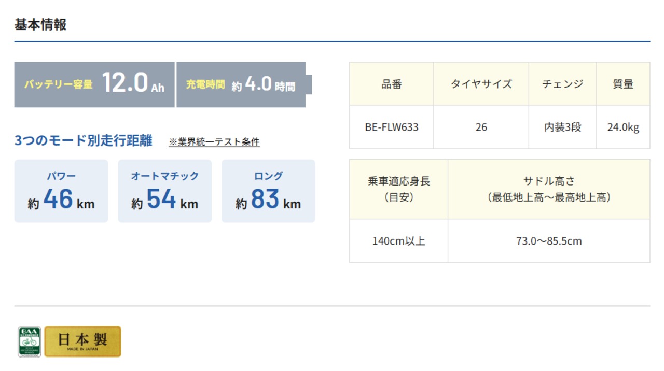Image resolution: width=664 pixels, height=371 pixels.
Task: Click the 24.0kg weight value
Action: pos(623,127)
